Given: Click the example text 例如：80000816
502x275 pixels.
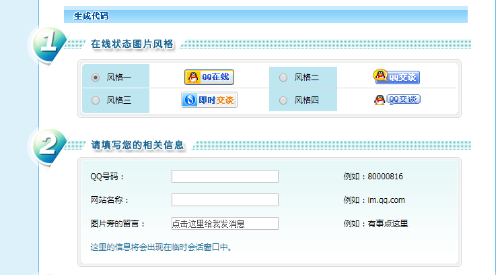Looking at the screenshot, I should pos(373,177).
